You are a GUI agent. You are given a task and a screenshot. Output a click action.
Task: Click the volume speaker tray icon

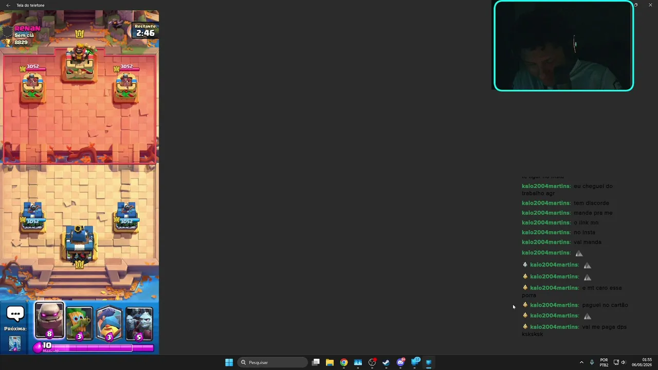tap(624, 362)
